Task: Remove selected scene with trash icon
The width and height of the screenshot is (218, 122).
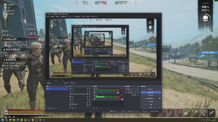Action: 49,108
